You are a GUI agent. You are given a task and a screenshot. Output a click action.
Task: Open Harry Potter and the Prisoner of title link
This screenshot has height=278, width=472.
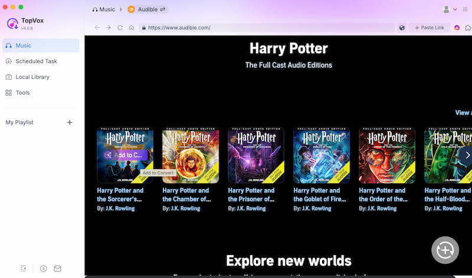point(251,195)
